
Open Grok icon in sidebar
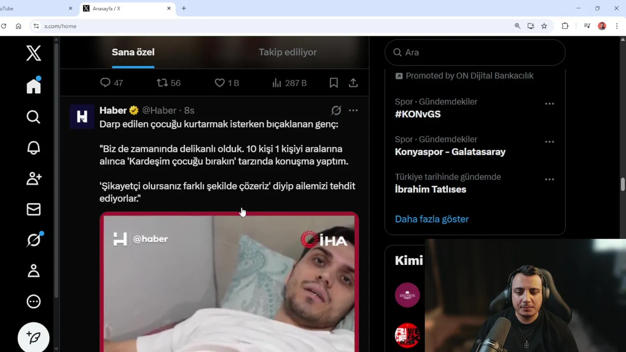34,240
